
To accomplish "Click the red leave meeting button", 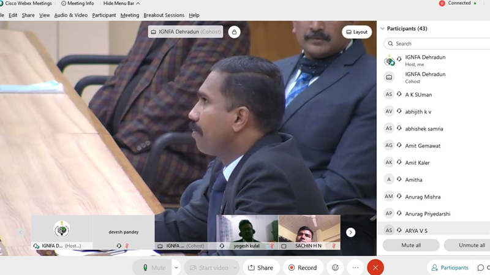I will coord(375,268).
